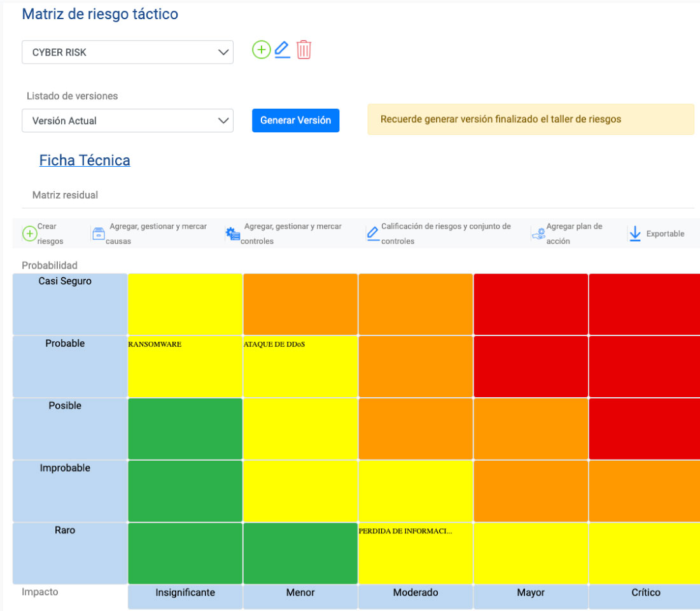Click red Casi Seguro / Mayor cell
The height and width of the screenshot is (611, 700).
531,304
